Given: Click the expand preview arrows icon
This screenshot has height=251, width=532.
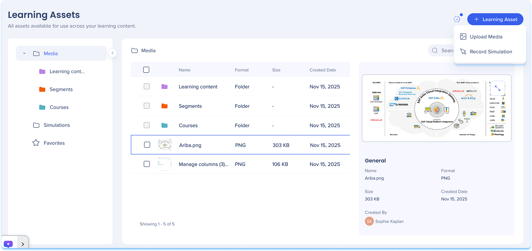Looking at the screenshot, I should 497,88.
